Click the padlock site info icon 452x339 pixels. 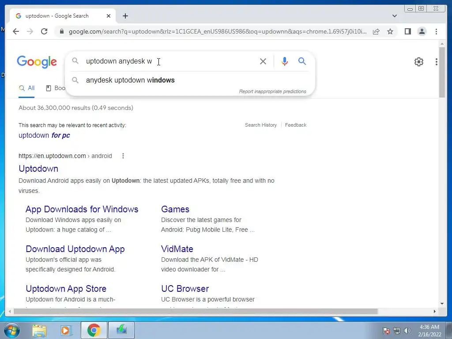coord(61,31)
